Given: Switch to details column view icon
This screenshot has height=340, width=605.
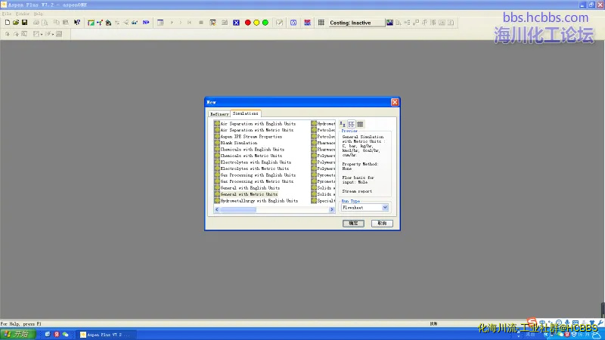Looking at the screenshot, I should coord(360,124).
